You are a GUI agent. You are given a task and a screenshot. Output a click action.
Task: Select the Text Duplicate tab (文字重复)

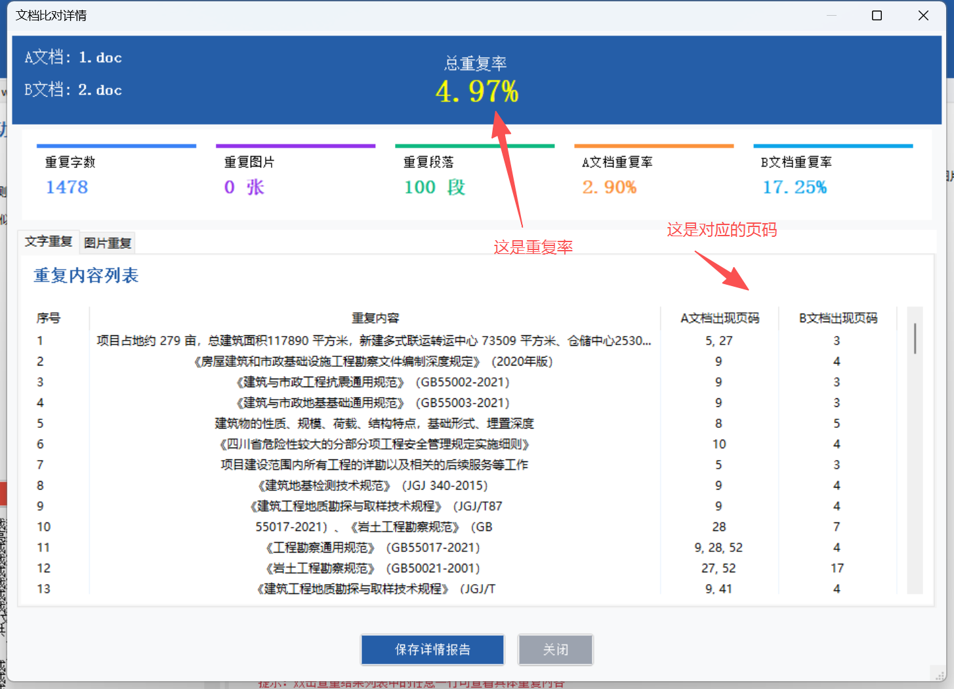(x=49, y=241)
